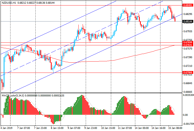Select the 0.67699 red price level label
The width and height of the screenshot is (194, 131).
pos(188,42)
